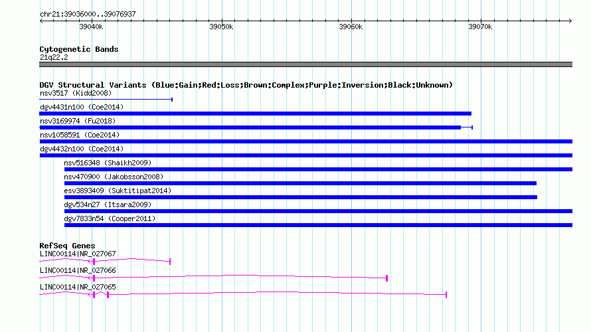Image resolution: width=591 pixels, height=332 pixels.
Task: Open variant dgv534n27 (Itsara2009) label
Action: 108,205
